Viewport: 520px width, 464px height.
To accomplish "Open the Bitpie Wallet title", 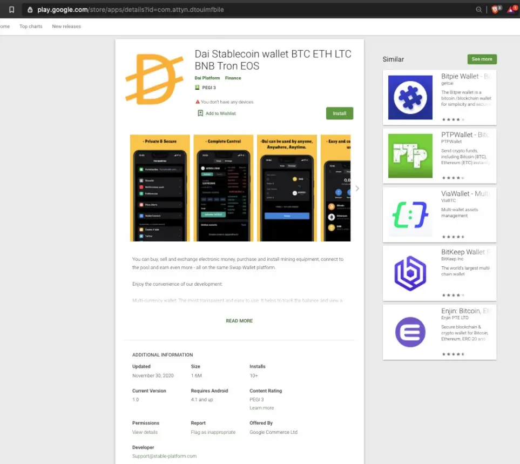I will pos(465,76).
